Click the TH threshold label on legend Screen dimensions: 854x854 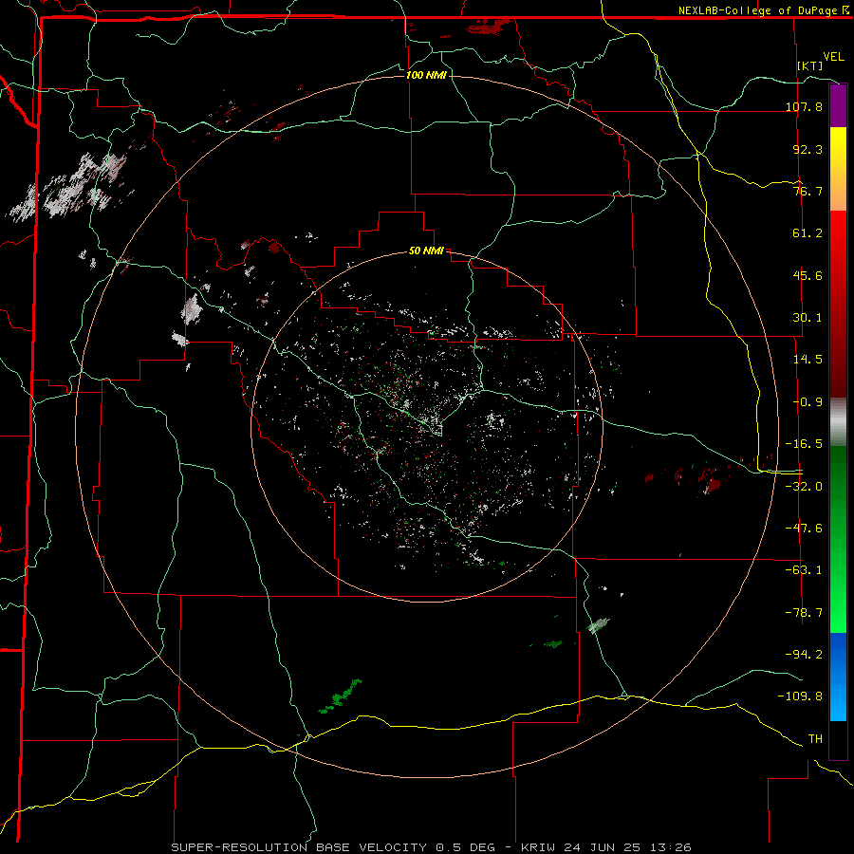[x=815, y=738]
